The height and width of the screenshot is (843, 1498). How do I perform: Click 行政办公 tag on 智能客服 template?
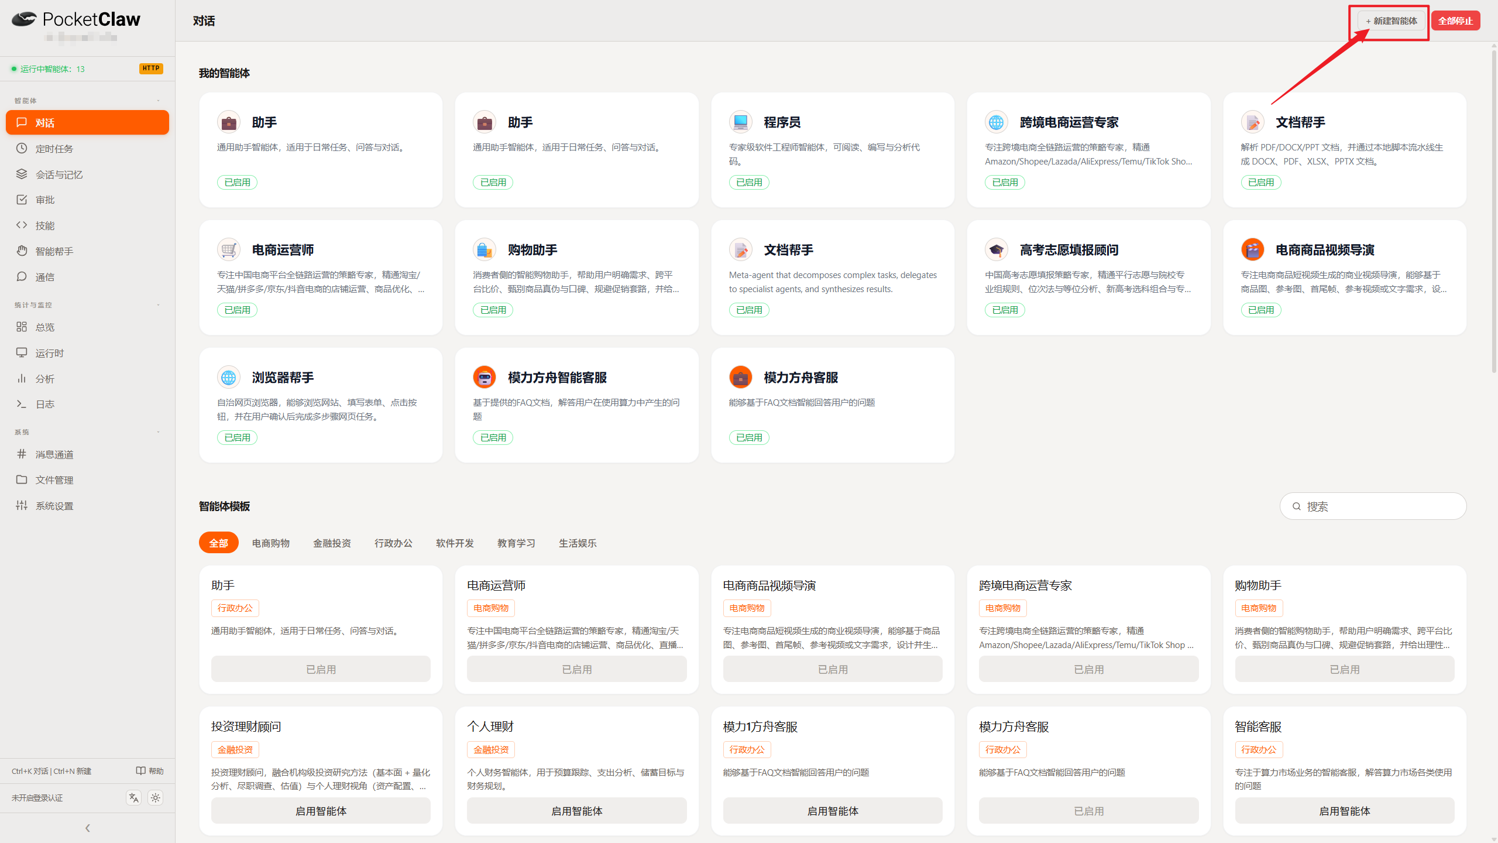[1259, 749]
